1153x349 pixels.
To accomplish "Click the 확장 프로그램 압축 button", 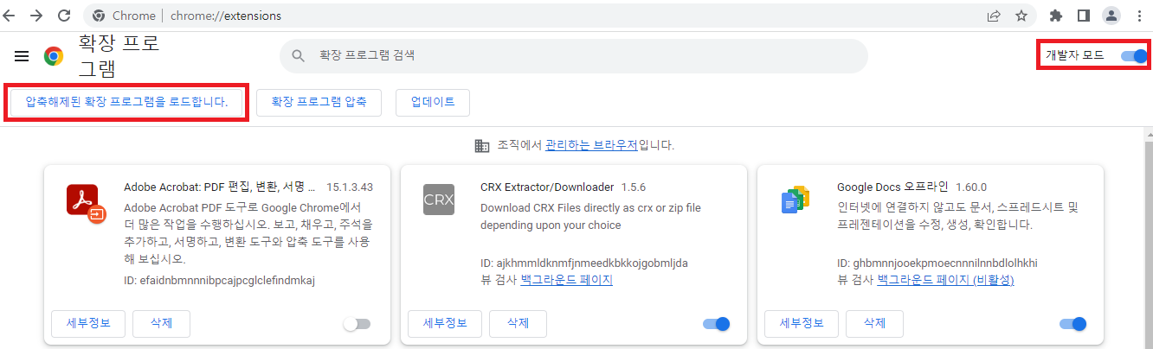I will click(319, 102).
